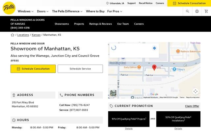The height and width of the screenshot is (131, 211).
Task: Click the directions icon on the map
Action: point(154,48)
